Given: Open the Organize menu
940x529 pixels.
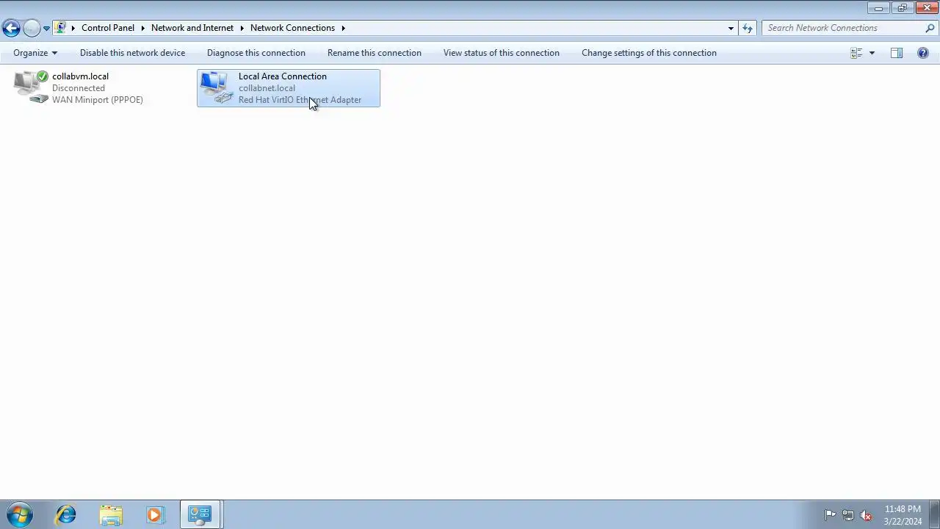Looking at the screenshot, I should [x=35, y=53].
